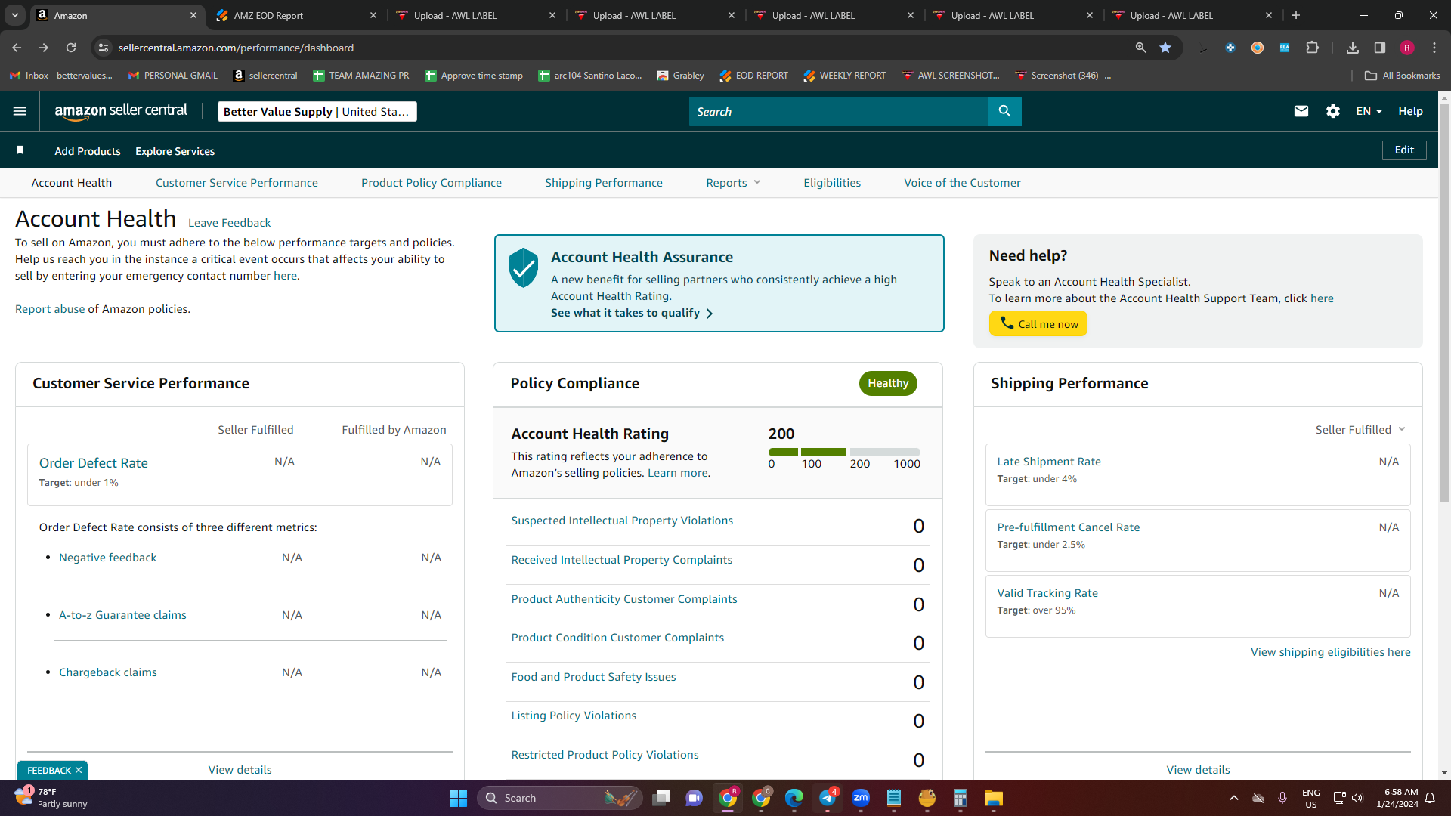Open the Task View taskbar icon

pos(661,798)
